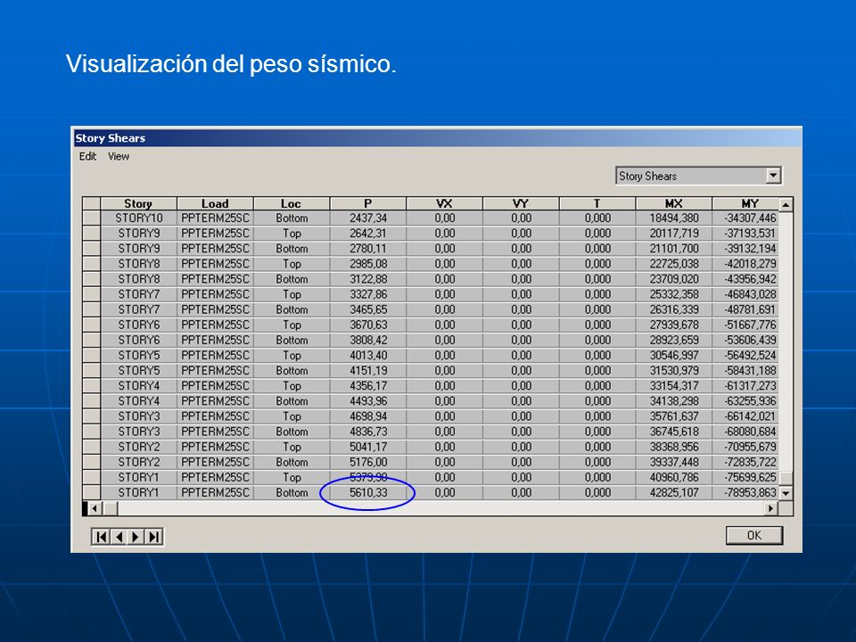The height and width of the screenshot is (642, 856).
Task: Click the P value 4493,96
Action: 368,400
